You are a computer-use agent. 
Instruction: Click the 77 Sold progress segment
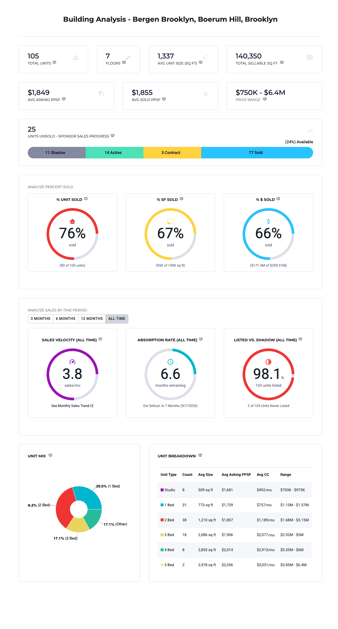[x=257, y=153]
